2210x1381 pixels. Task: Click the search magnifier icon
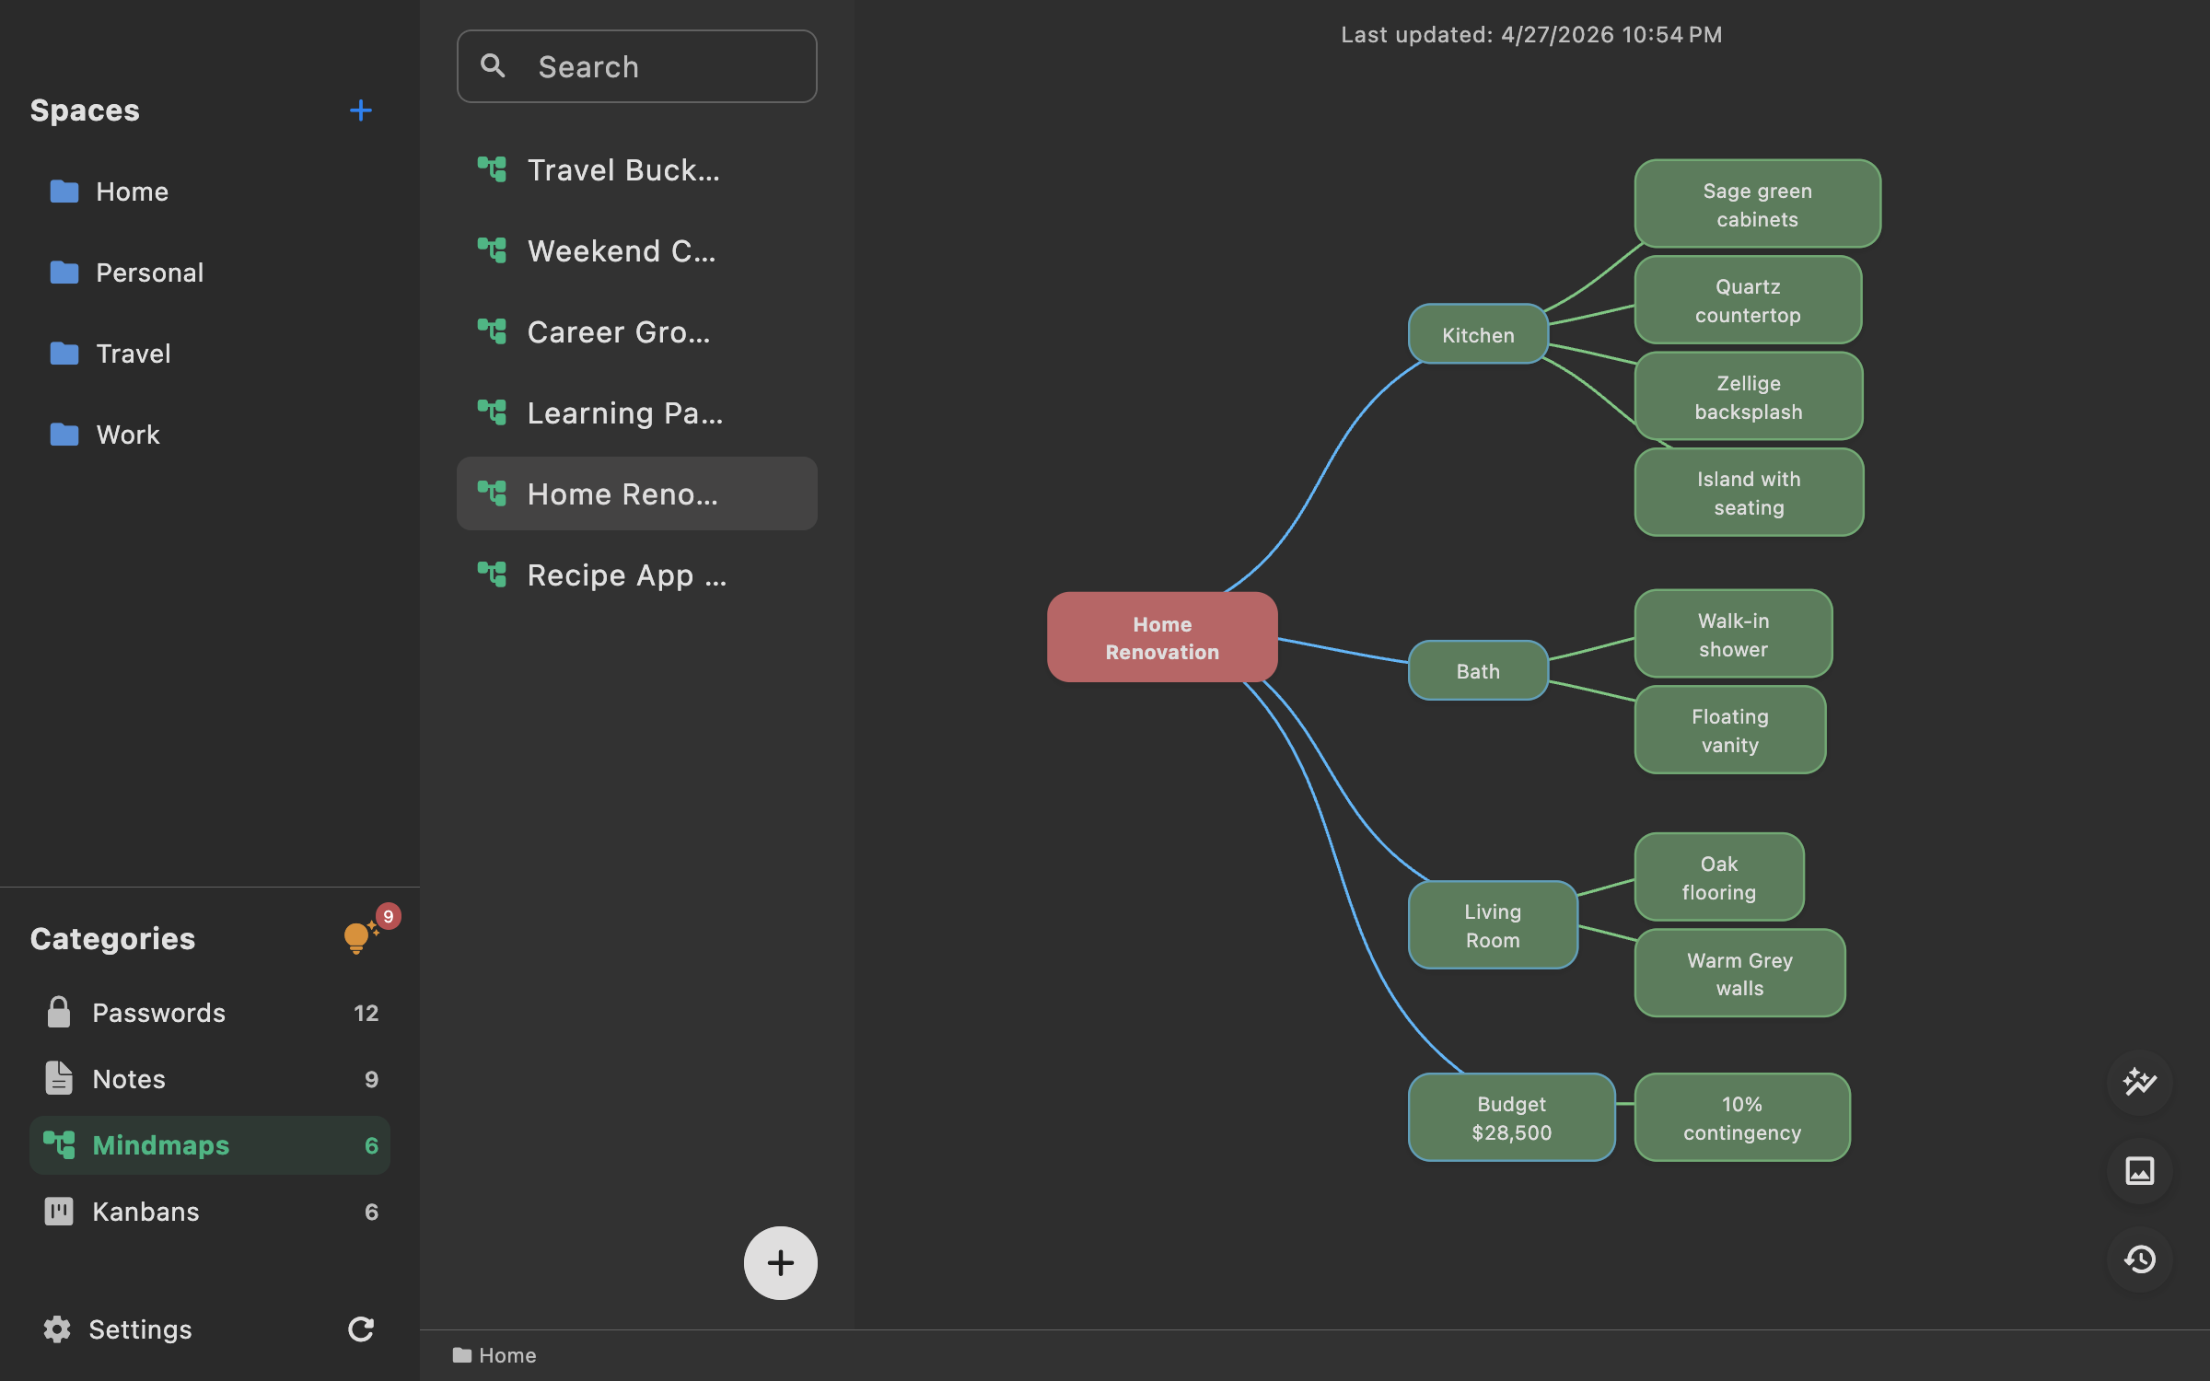pyautogui.click(x=494, y=65)
